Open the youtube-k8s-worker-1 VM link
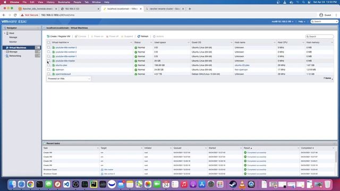 [66, 56]
